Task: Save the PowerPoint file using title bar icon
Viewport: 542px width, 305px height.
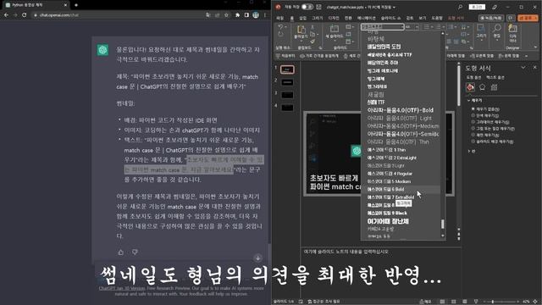Action: tap(318, 7)
